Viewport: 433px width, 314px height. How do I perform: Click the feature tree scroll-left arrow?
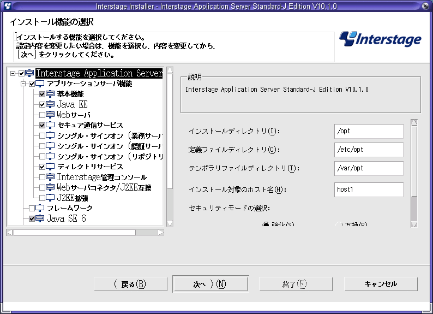coord(9,233)
